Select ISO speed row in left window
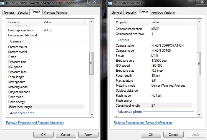 point(46,67)
